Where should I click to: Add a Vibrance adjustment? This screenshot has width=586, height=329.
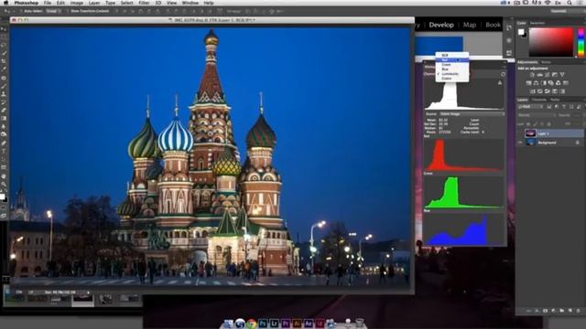tap(562, 75)
